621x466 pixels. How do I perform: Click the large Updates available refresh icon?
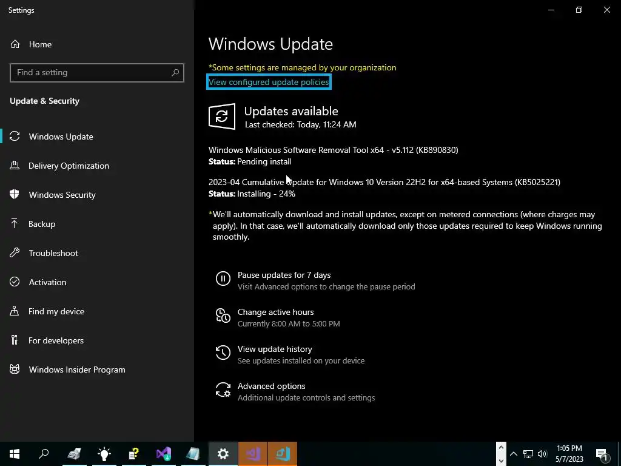222,116
